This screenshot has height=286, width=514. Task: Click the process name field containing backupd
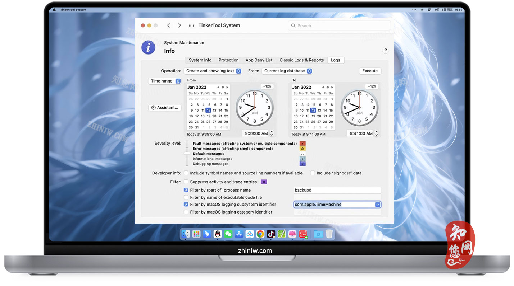(x=337, y=190)
